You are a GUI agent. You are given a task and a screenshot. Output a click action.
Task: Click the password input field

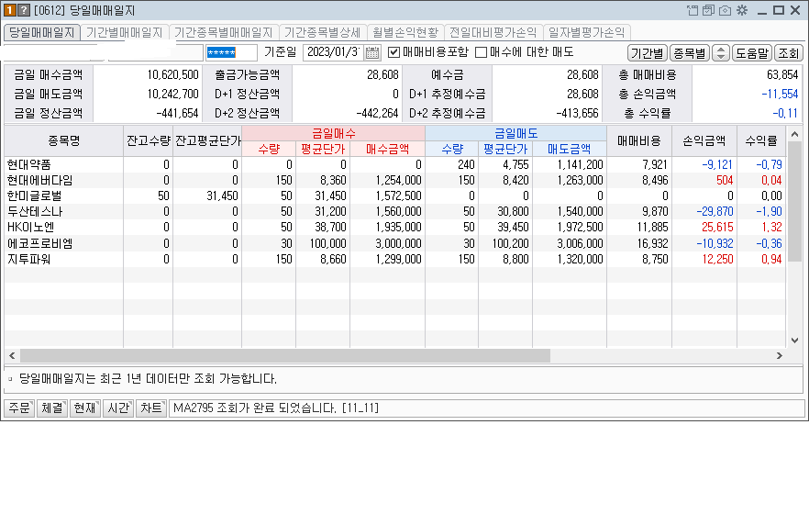coord(231,52)
